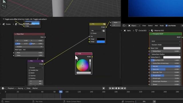
Task: Enable Clamp in Mix node
Action: (91, 33)
